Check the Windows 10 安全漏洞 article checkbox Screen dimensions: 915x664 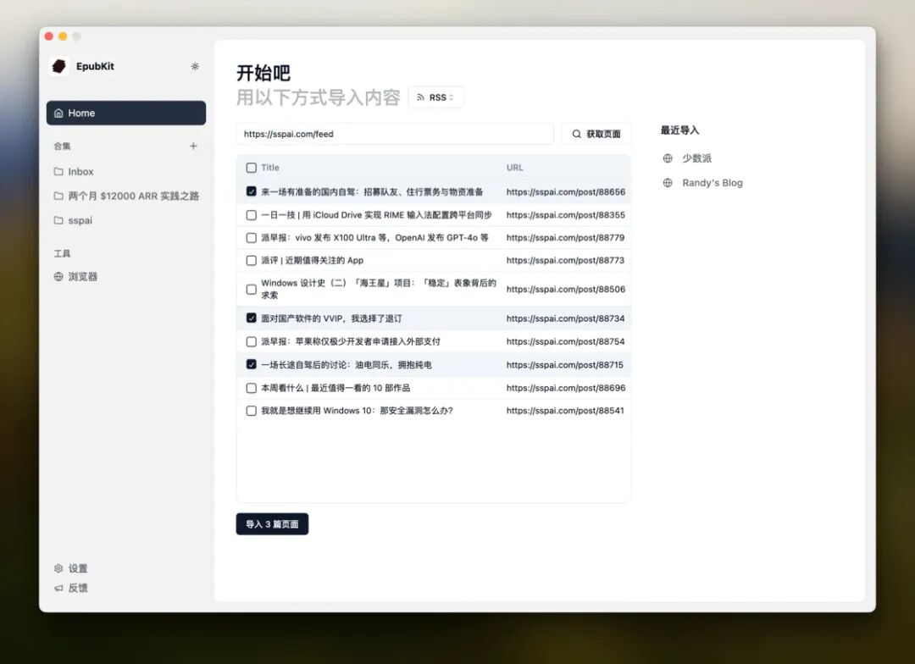(x=251, y=411)
